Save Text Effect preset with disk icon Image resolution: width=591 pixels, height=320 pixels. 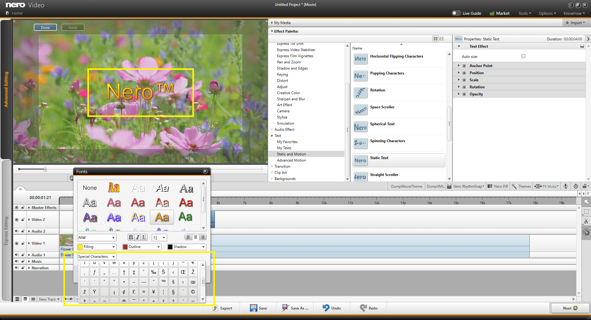[x=582, y=46]
